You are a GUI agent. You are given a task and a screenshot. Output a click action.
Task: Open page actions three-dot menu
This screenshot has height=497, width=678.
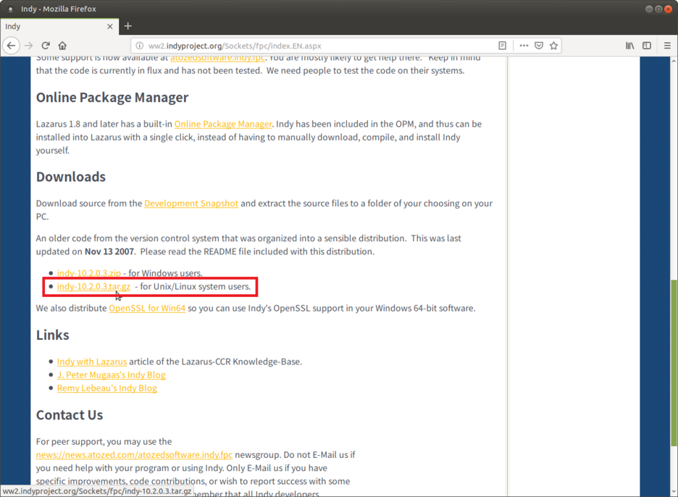524,46
